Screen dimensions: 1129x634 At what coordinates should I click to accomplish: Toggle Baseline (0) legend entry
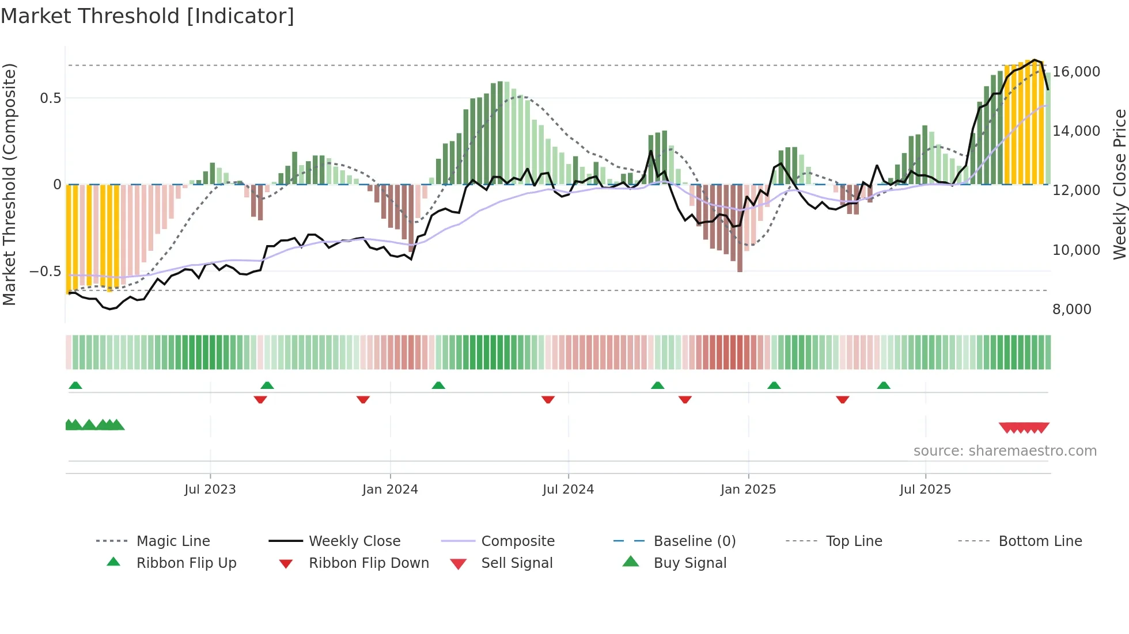(694, 541)
